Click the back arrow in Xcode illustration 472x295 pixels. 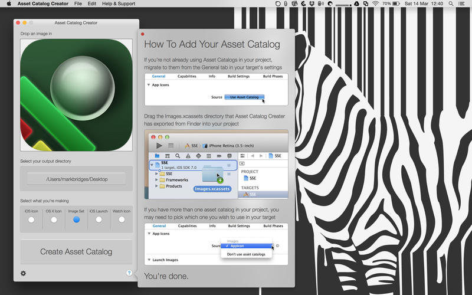pyautogui.click(x=253, y=156)
